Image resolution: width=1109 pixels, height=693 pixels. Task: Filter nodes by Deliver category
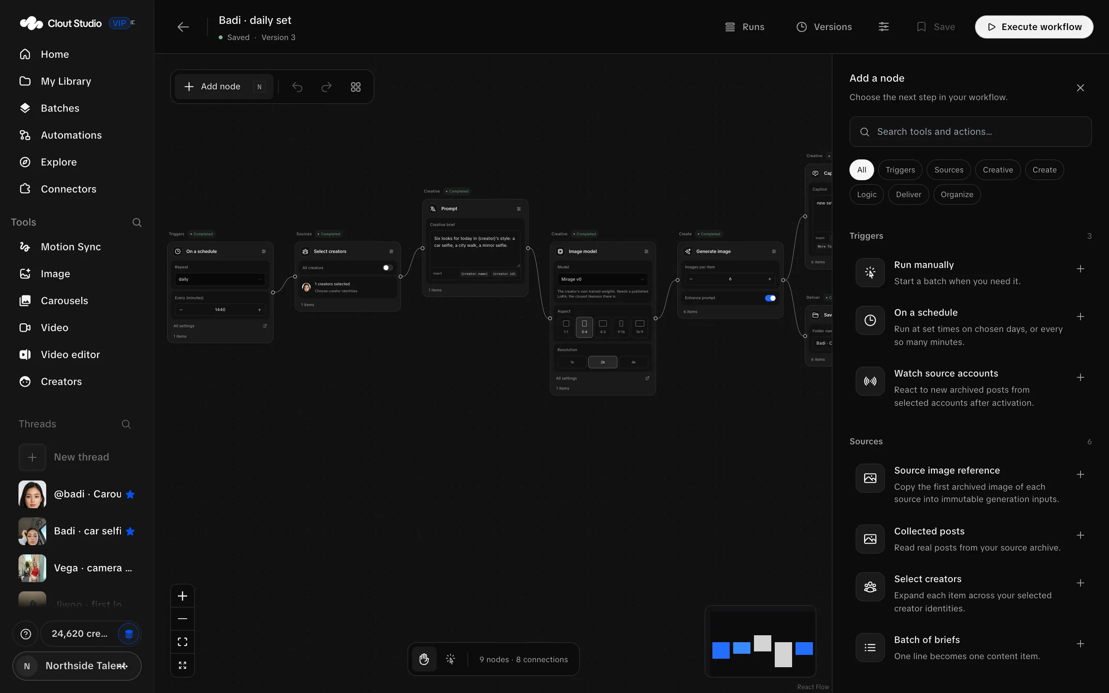click(x=908, y=195)
